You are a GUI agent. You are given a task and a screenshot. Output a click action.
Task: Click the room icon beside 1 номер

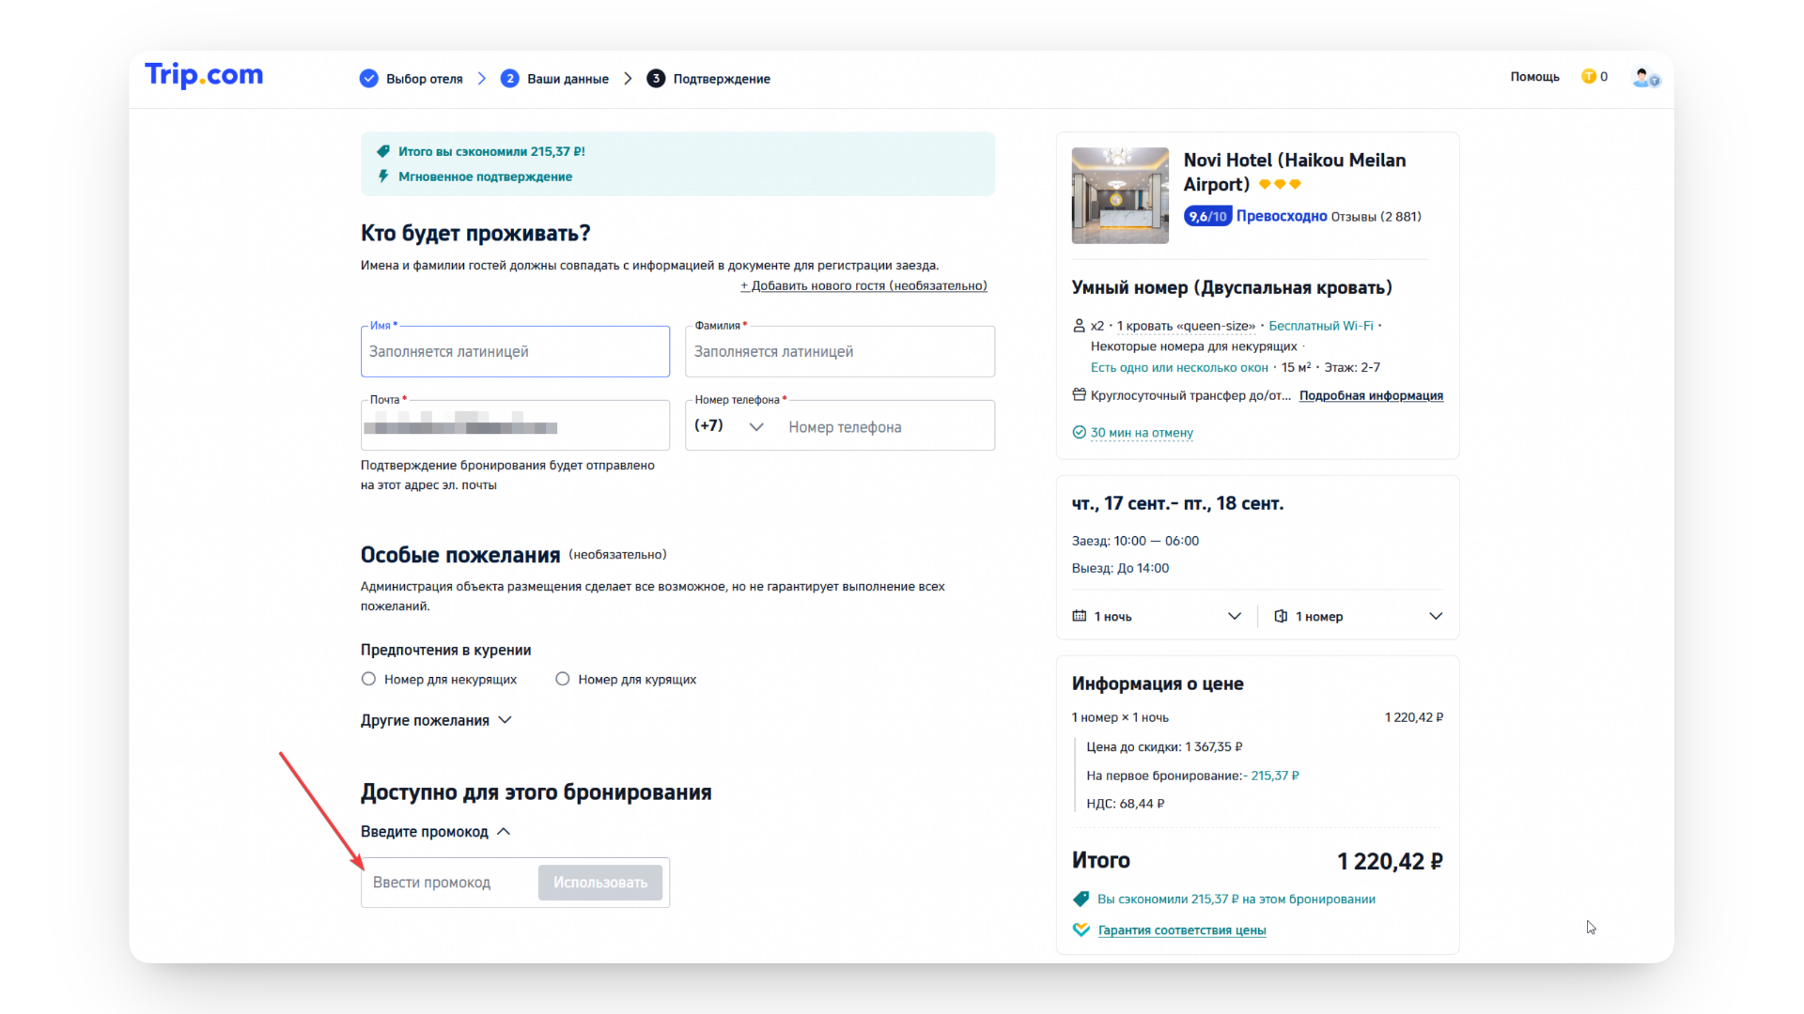1281,616
